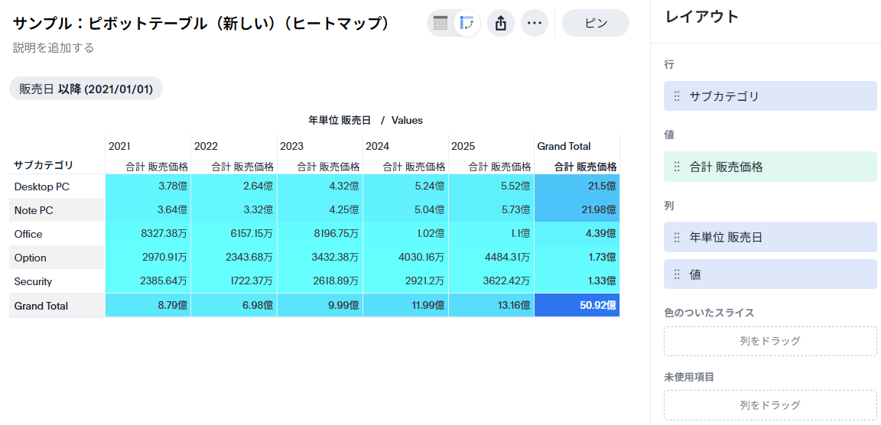881x425 pixels.
Task: Click the dark blue 50.92億 total cell
Action: pos(577,306)
